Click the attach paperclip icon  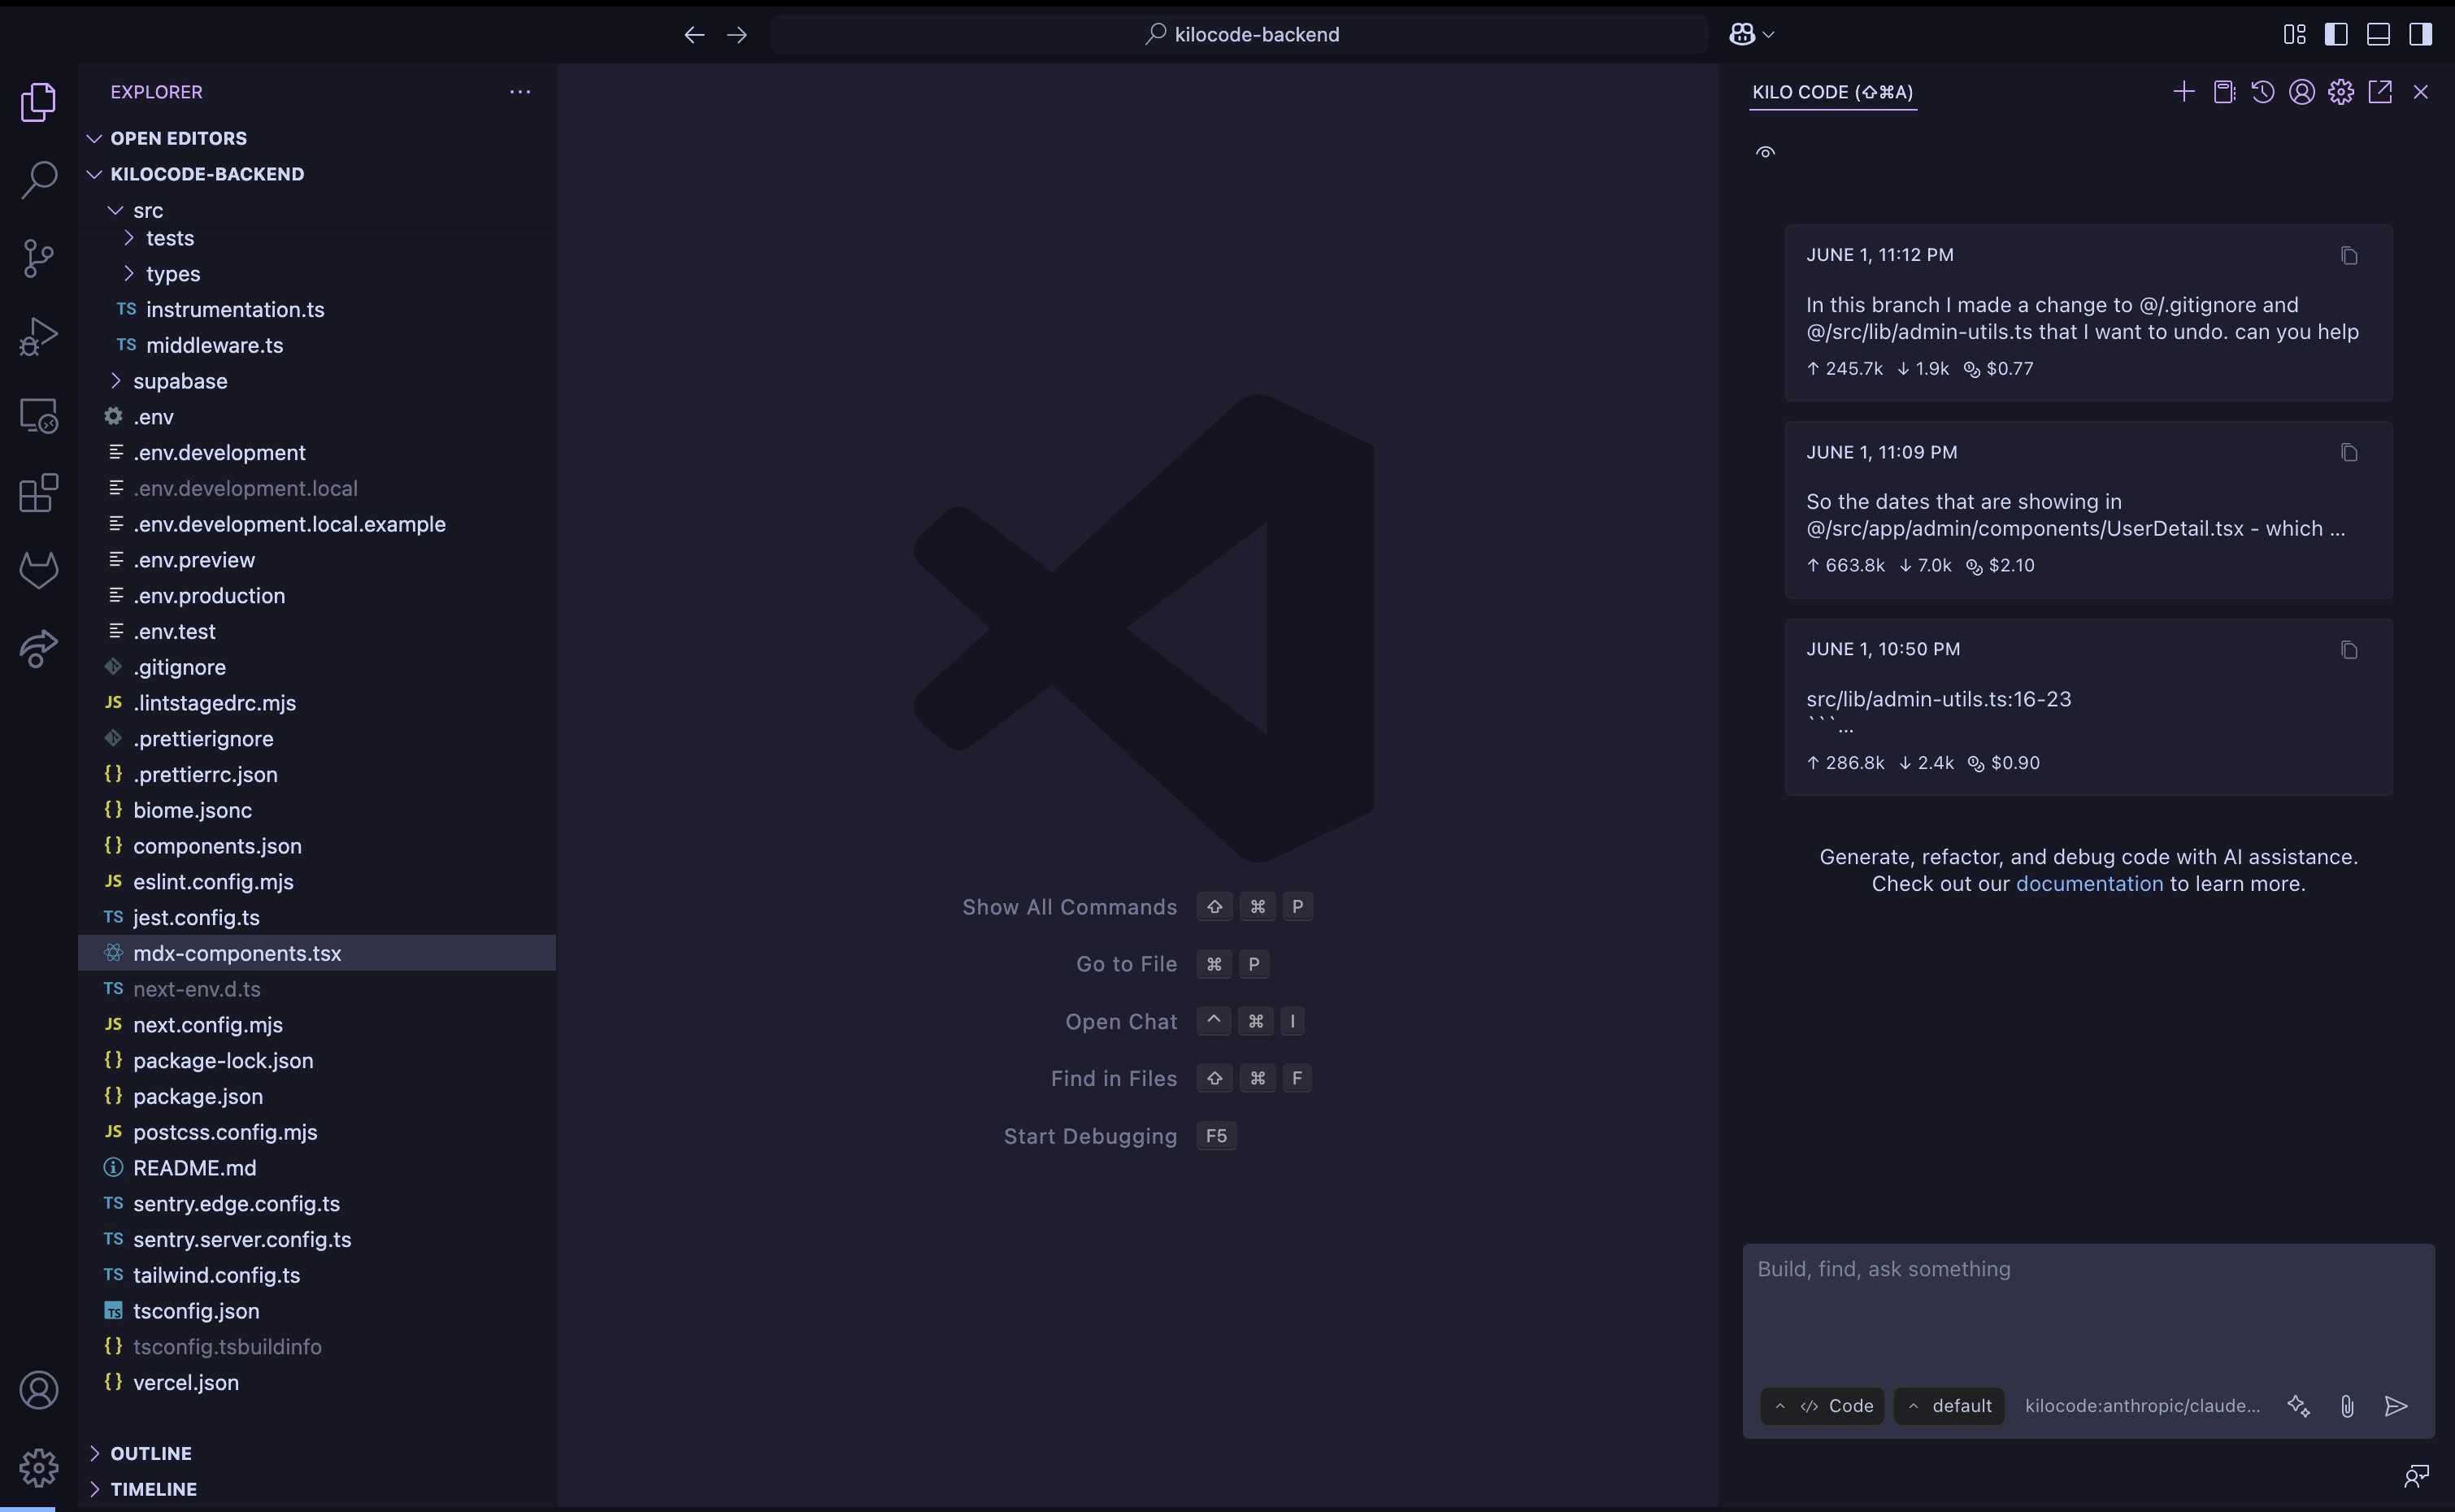point(2347,1406)
